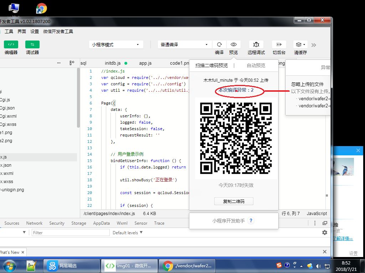
Task: Click the 了解详情>> link in popup
Action: pyautogui.click(x=343, y=239)
